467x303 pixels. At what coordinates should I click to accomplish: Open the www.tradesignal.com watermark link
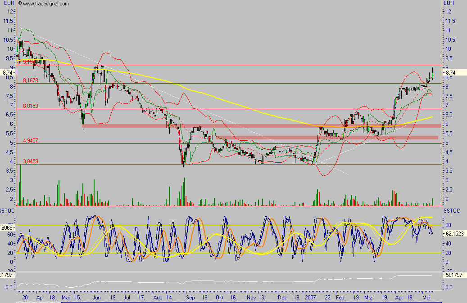click(45, 4)
